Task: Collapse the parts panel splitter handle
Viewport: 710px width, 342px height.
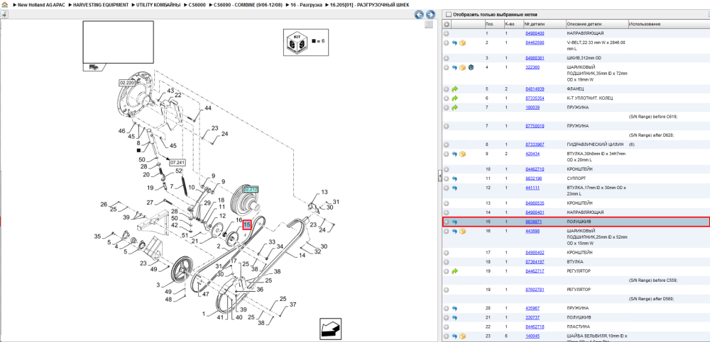Action: tap(439, 176)
